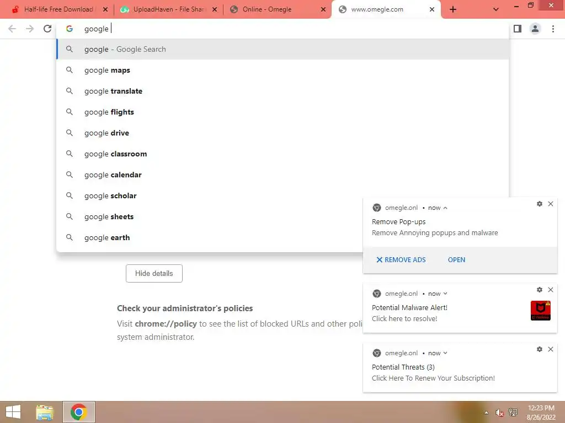Expand the Potential Malware Alert notification chevron

[445, 294]
